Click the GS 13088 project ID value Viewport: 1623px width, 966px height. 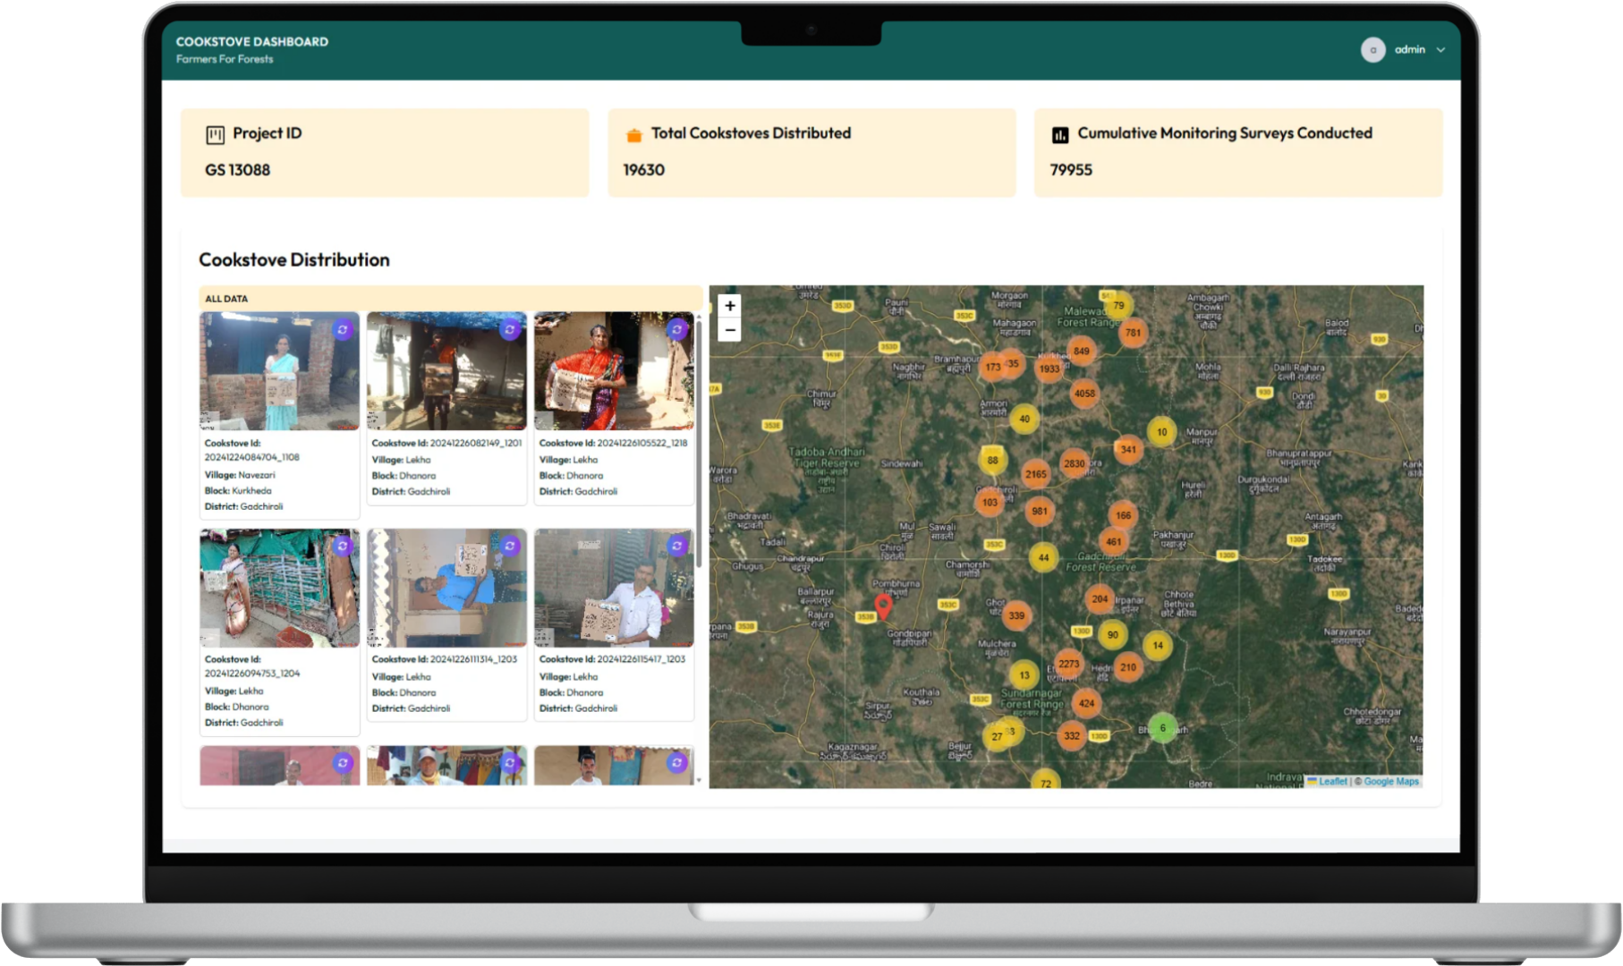[x=237, y=170]
